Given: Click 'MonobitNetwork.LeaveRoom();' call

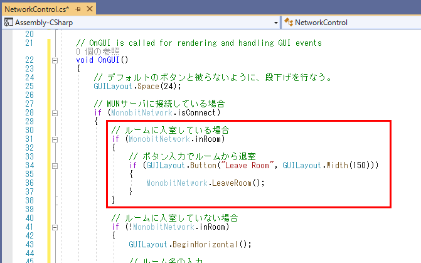Looking at the screenshot, I should (x=205, y=183).
